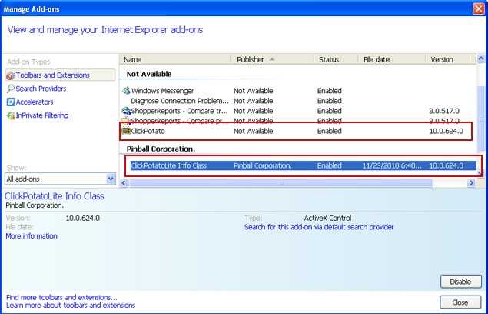Click the Search Providers magnifier icon
The image size is (488, 314).
[11, 89]
